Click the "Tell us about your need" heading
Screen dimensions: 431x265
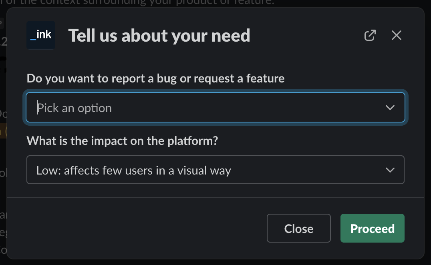pos(159,36)
